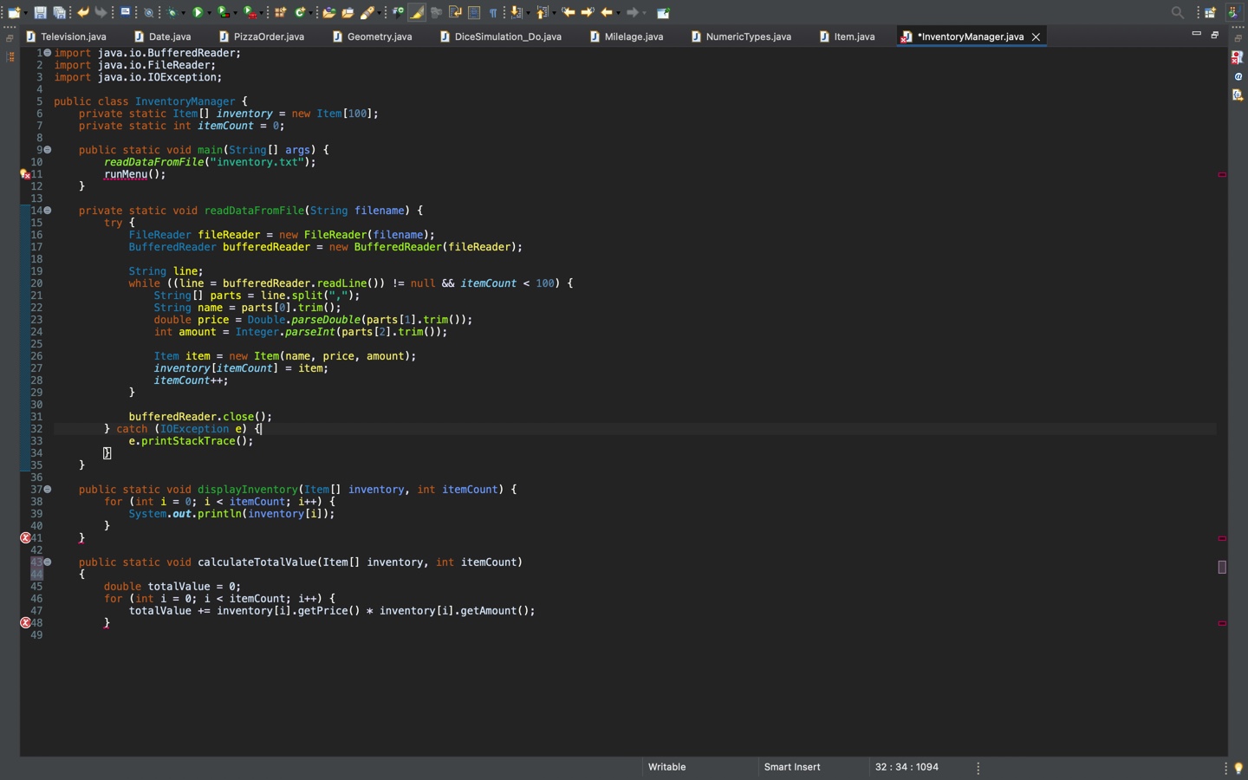Click the Debug bug icon
This screenshot has height=780, width=1248.
(173, 13)
